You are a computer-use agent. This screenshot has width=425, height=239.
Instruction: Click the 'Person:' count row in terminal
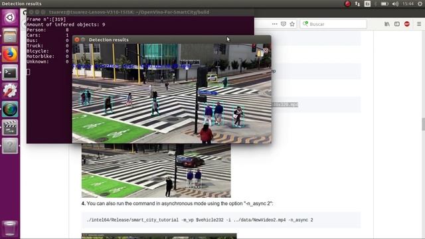coord(48,30)
